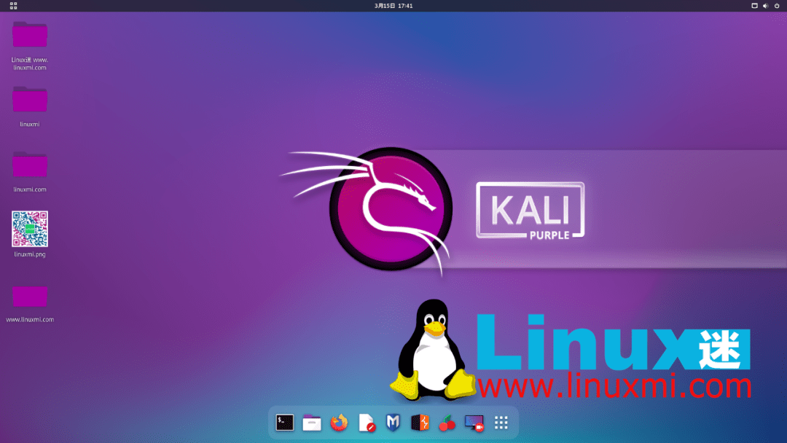Click the network wired icon in top bar
Viewport: 787px width, 443px height.
pos(754,6)
